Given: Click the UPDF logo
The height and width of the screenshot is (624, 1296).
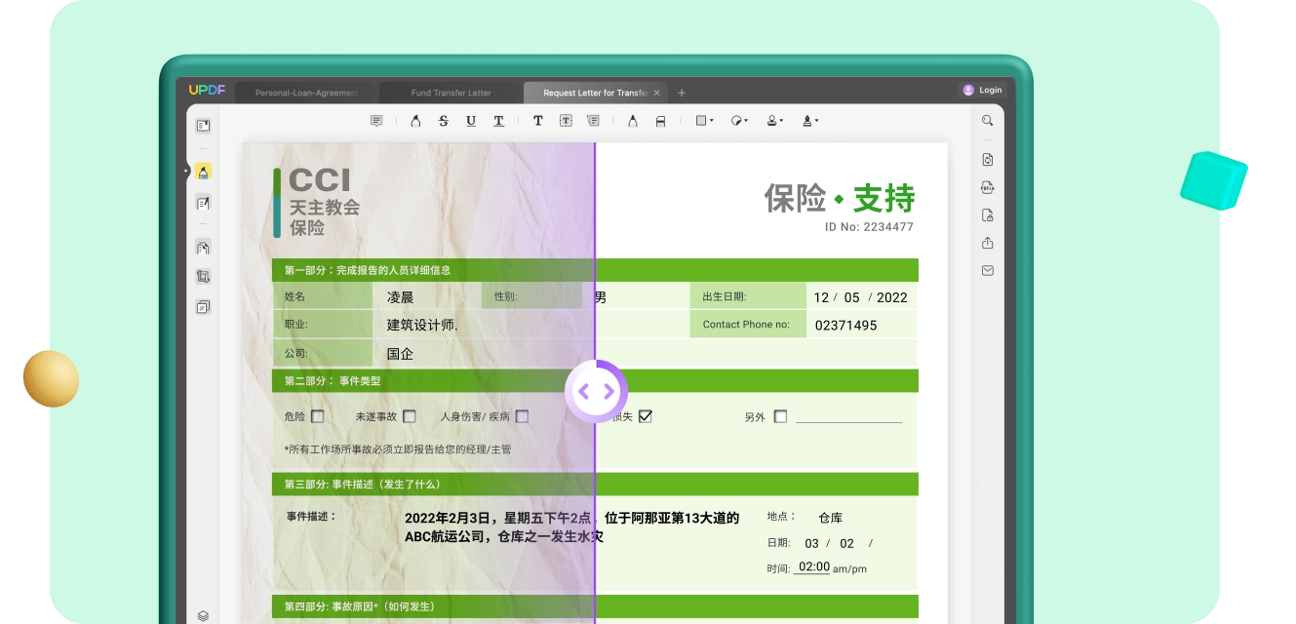Looking at the screenshot, I should pyautogui.click(x=207, y=91).
